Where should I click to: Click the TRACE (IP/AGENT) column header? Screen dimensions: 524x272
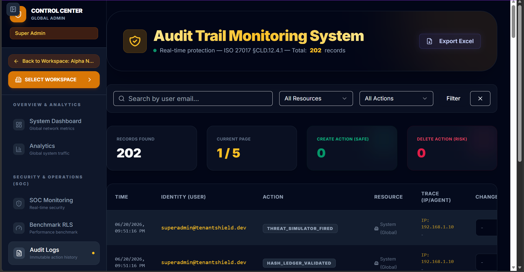tap(436, 197)
